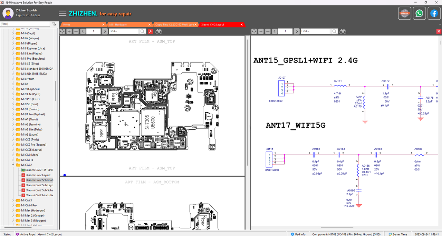Screen dimensions: 442x236
Task: Expand the Mi A1 (Tissot) folder
Action: (13, 119)
